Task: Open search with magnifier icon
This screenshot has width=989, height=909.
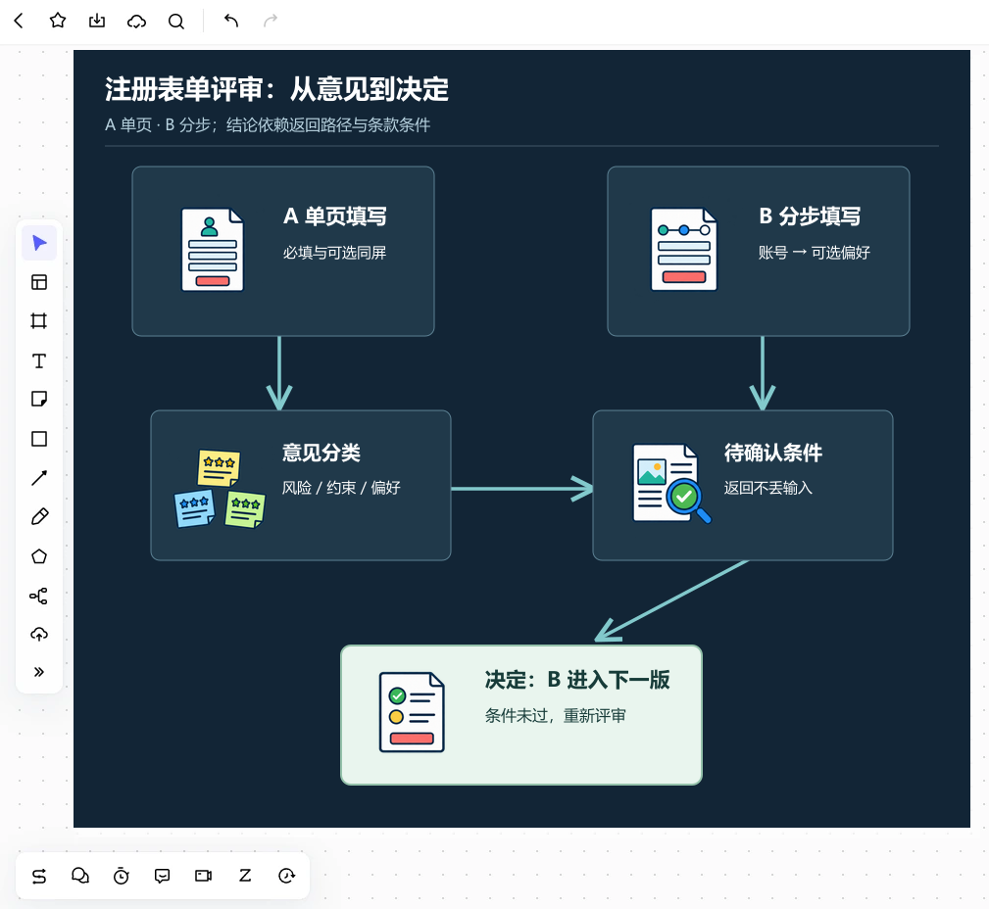Action: pyautogui.click(x=176, y=22)
